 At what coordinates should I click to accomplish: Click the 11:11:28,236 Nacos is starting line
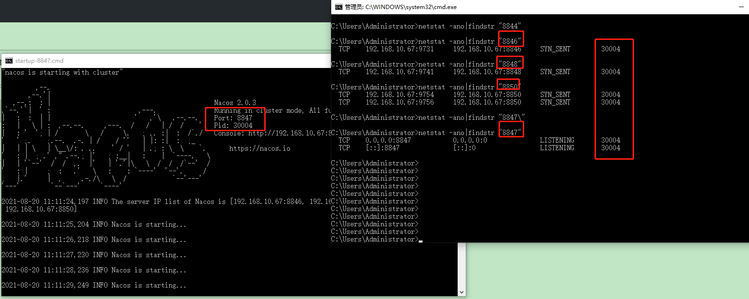(x=94, y=270)
